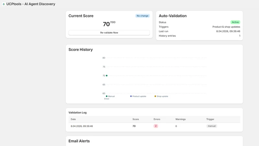Click the Trigger column header
The image size is (259, 146).
[x=210, y=119]
